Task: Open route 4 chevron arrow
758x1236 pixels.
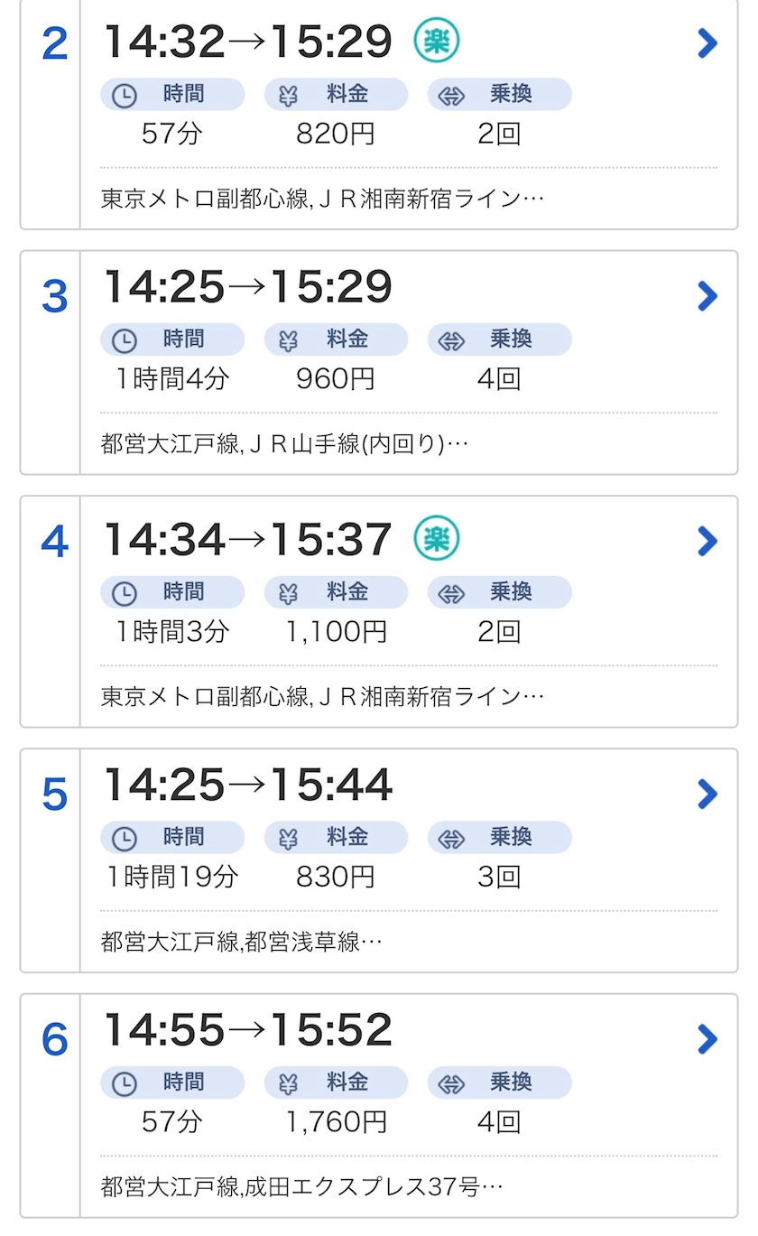Action: click(x=707, y=541)
